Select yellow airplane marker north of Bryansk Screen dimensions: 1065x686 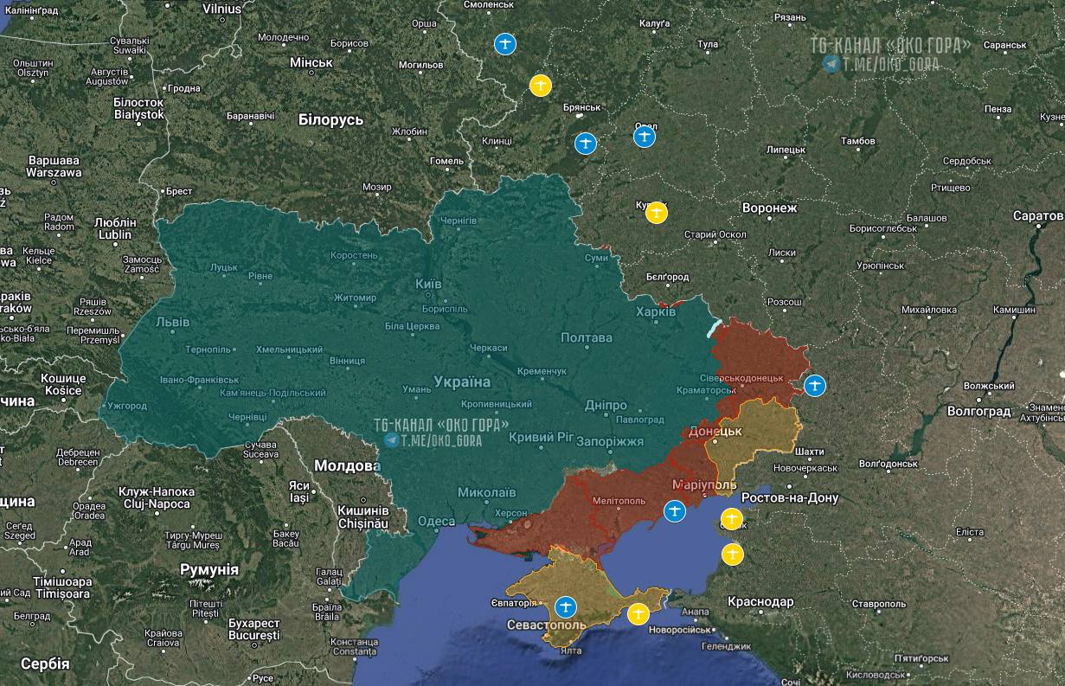tap(540, 85)
